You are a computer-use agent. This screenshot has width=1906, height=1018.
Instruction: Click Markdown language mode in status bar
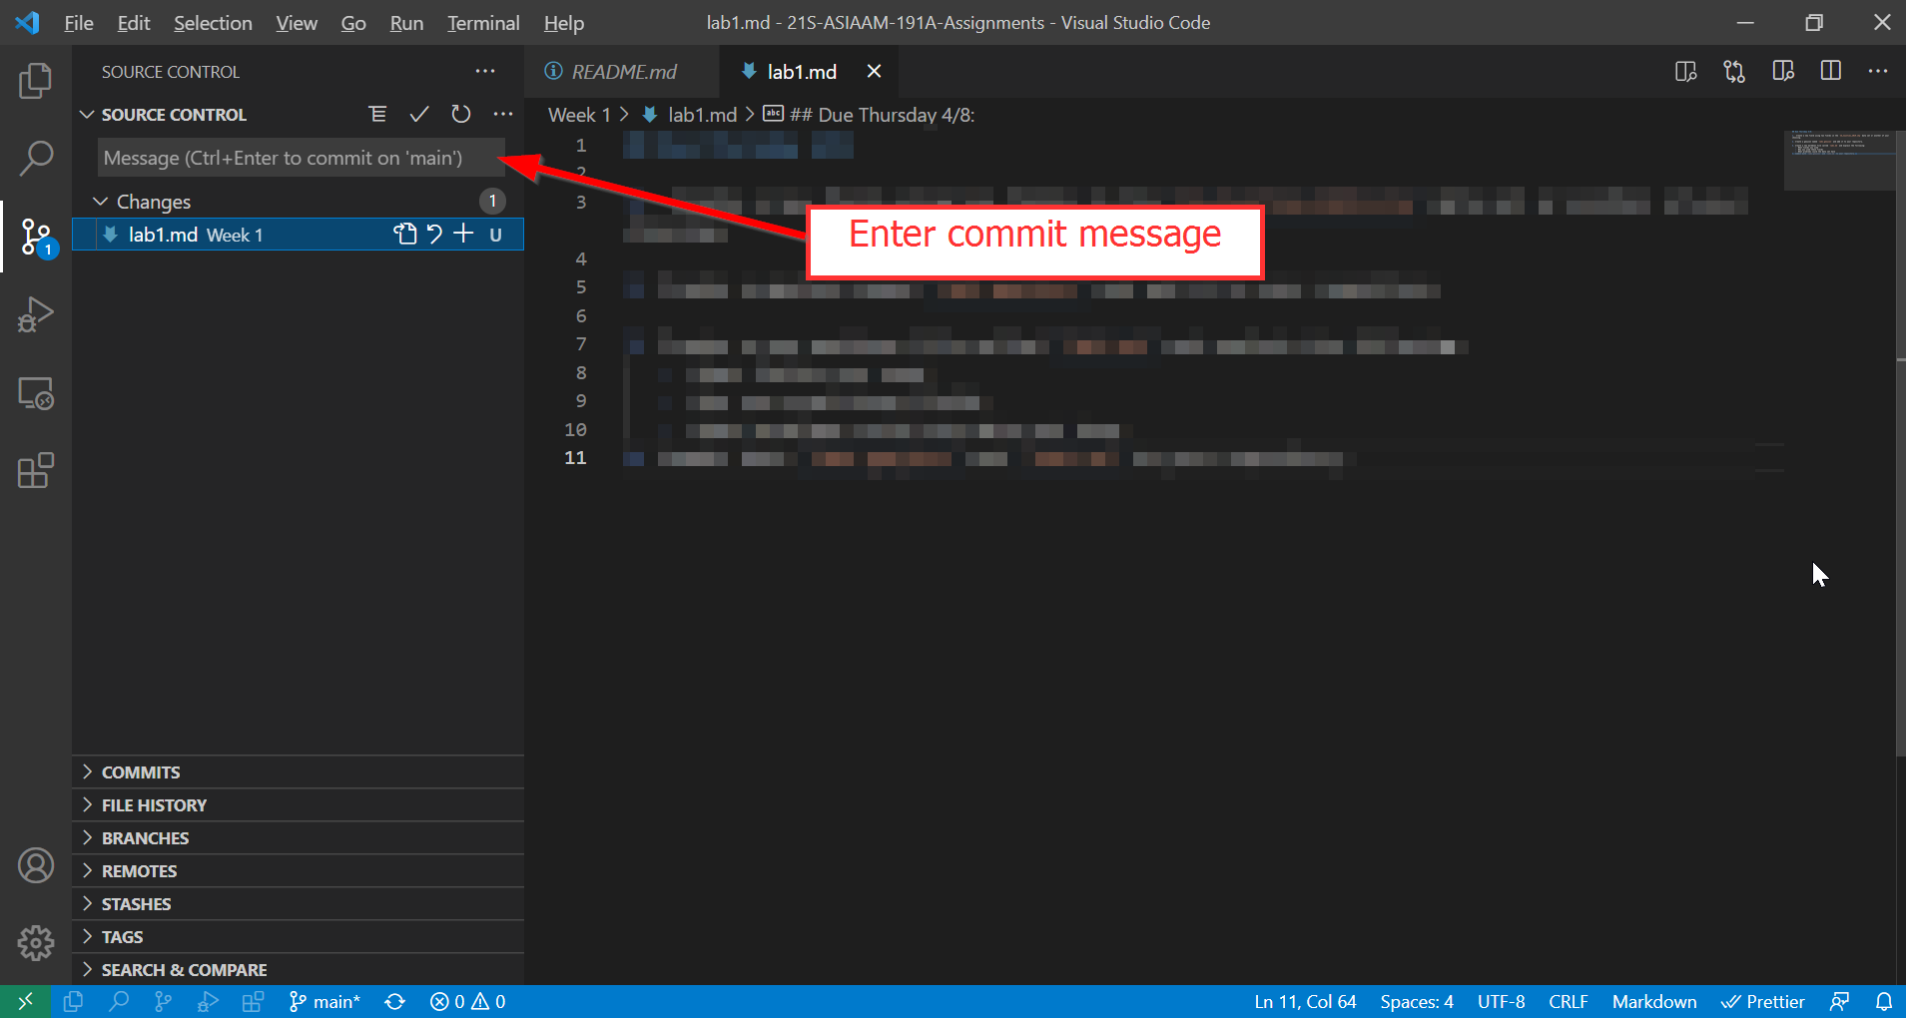click(x=1653, y=1002)
